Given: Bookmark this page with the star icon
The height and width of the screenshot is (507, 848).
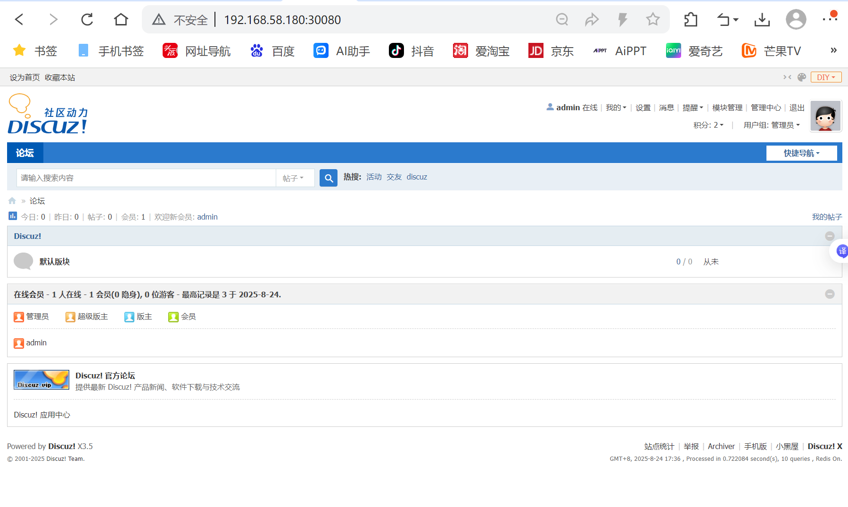Looking at the screenshot, I should 653,19.
